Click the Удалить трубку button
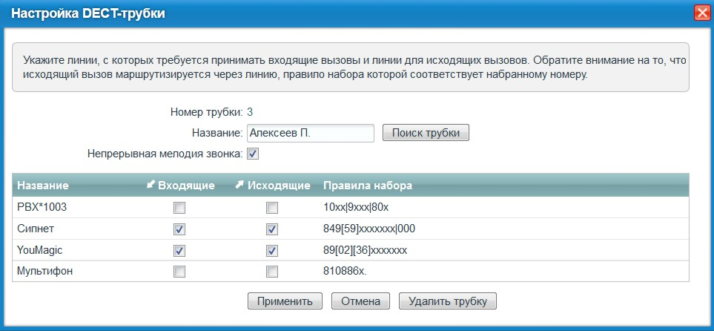The height and width of the screenshot is (331, 714). click(447, 301)
